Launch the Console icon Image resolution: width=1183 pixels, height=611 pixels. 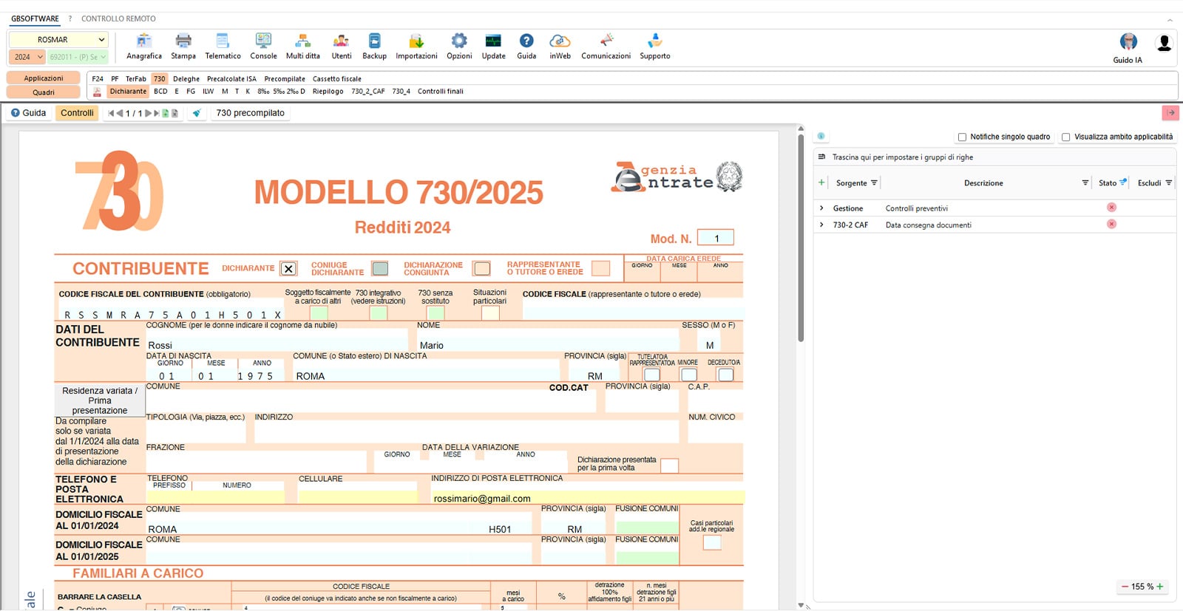point(263,46)
